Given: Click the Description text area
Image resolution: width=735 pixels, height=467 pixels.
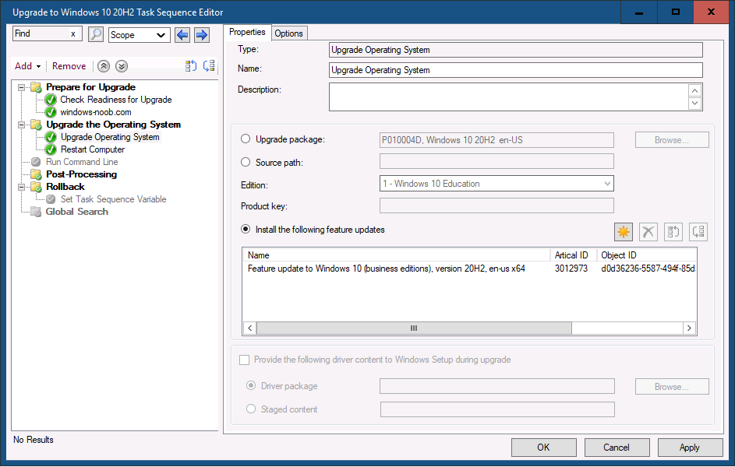Looking at the screenshot, I should coord(509,97).
